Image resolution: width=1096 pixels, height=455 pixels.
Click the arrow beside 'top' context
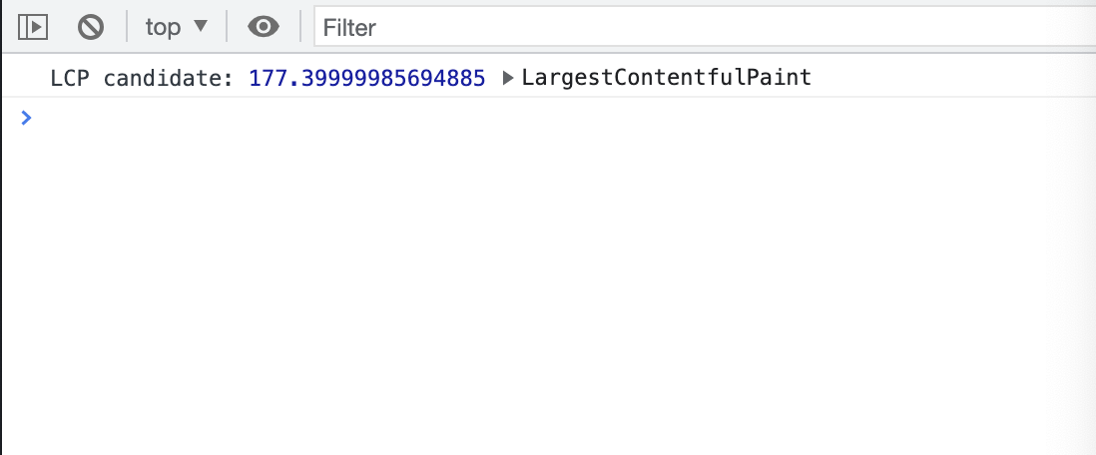coord(201,27)
